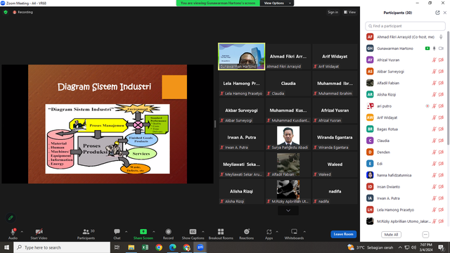
Task: Select Gunawarman Hartono's video thumbnail
Action: [242, 56]
